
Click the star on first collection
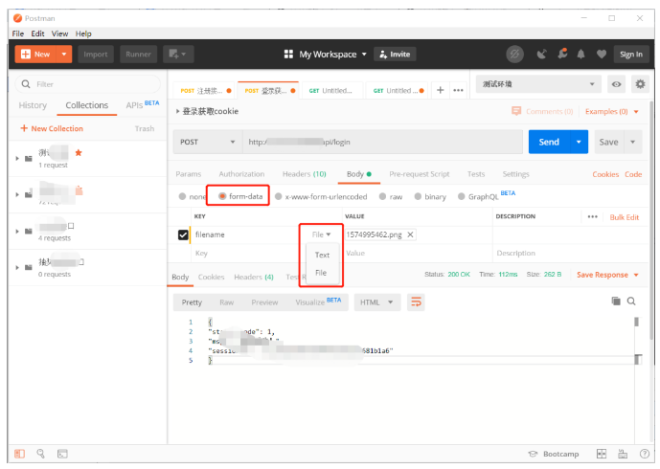click(79, 153)
